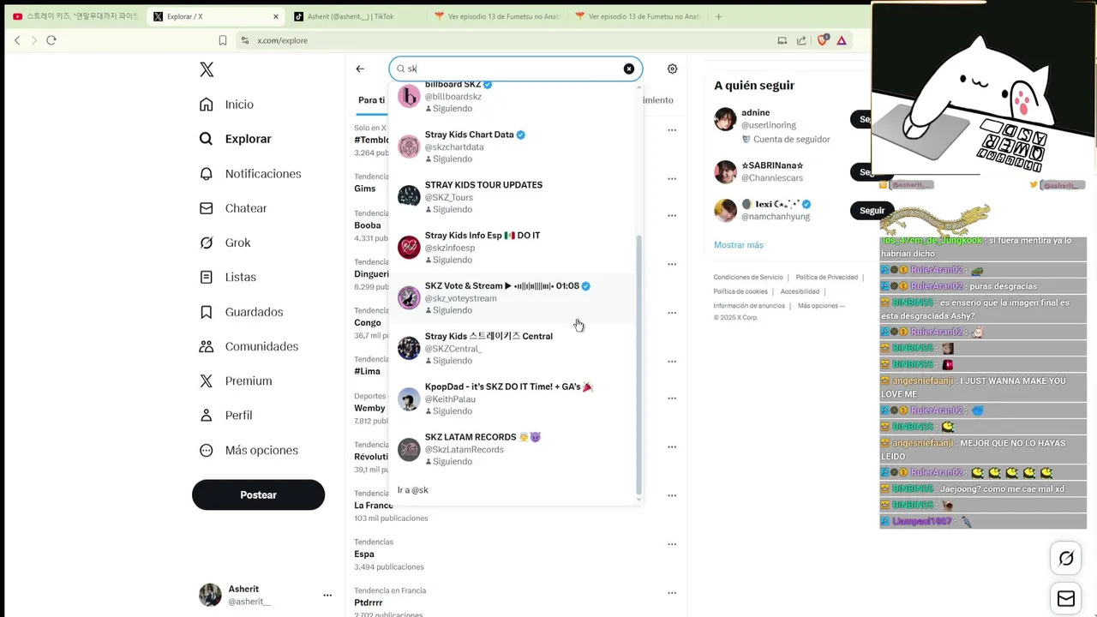The height and width of the screenshot is (617, 1097).
Task: Open Explorar in the sidebar
Action: point(236,139)
